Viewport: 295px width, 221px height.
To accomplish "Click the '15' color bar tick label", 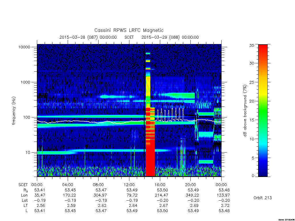I will click(252, 120).
